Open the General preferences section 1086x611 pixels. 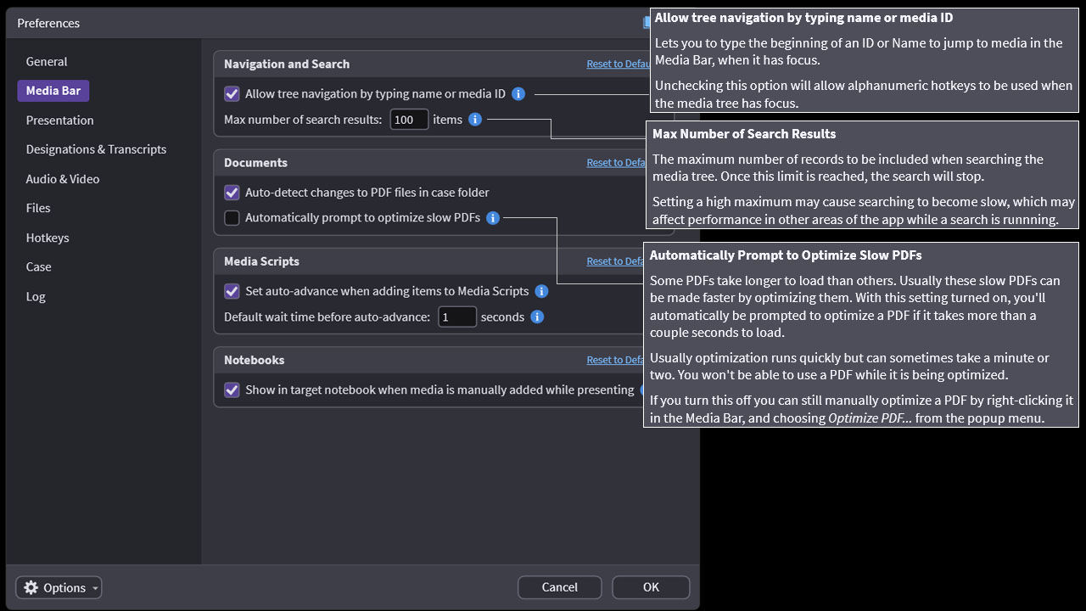(x=47, y=62)
